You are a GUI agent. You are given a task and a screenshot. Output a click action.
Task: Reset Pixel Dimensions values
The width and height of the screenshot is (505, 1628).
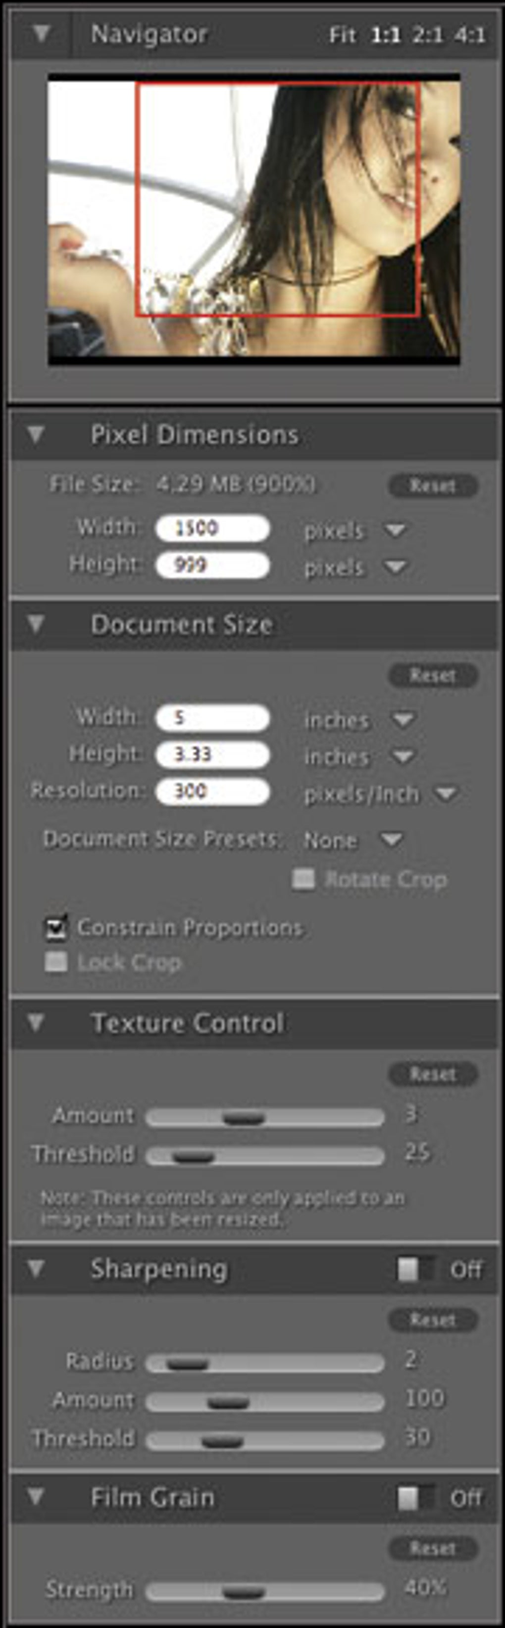pyautogui.click(x=433, y=485)
